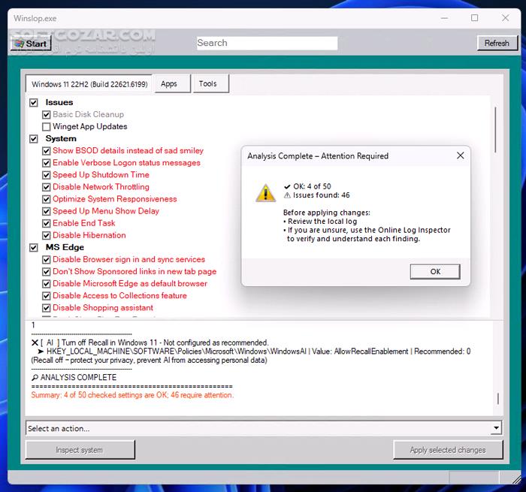Click the warning triangle icon in dialog

pos(265,193)
